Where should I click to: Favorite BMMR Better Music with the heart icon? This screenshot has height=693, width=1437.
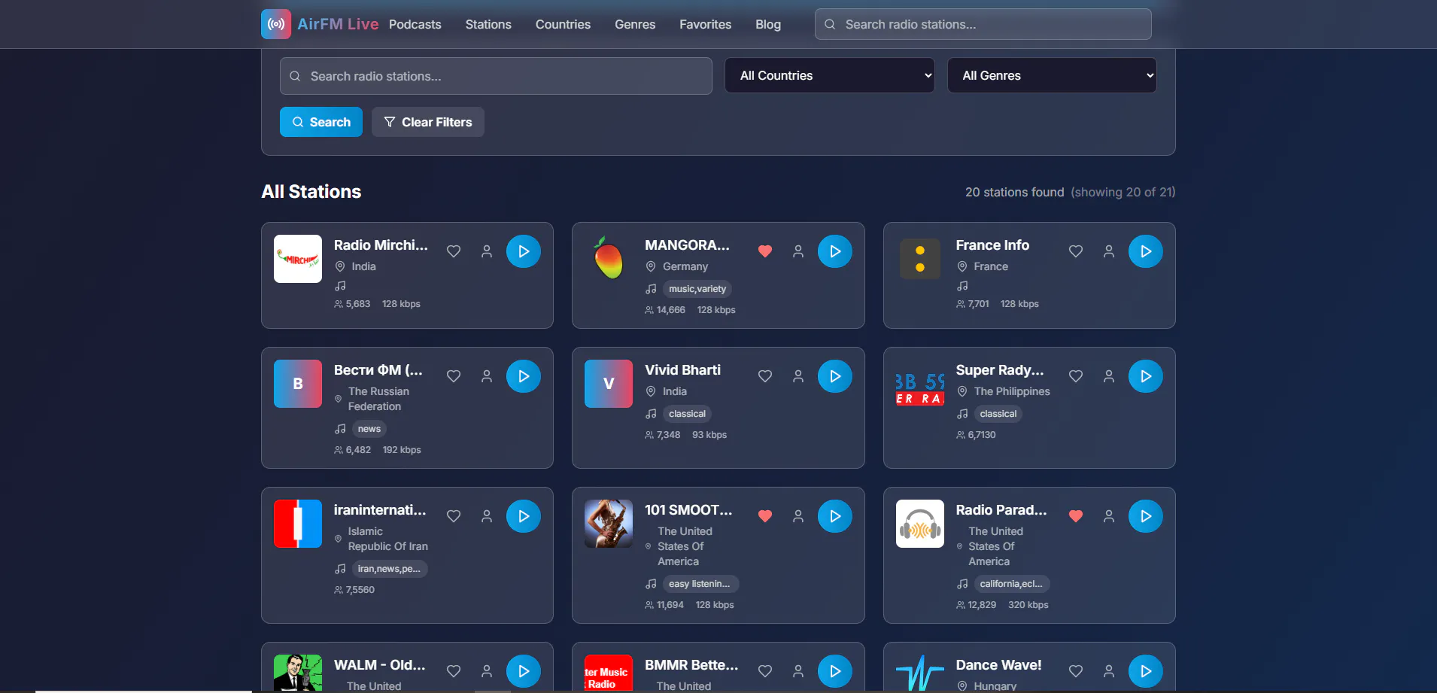[x=765, y=671]
